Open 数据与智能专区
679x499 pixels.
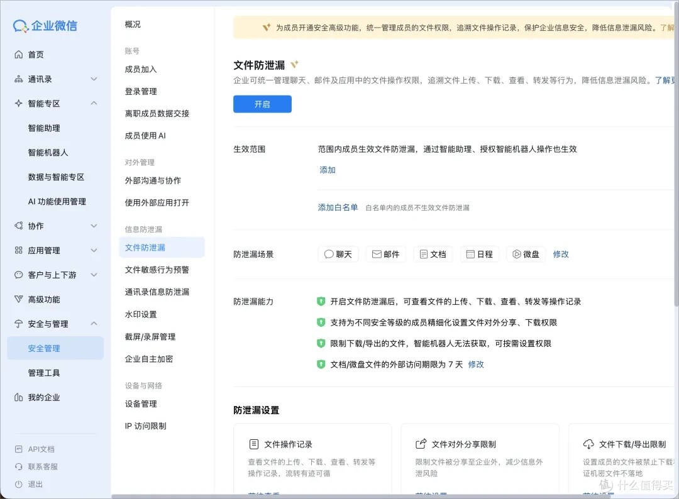click(57, 177)
